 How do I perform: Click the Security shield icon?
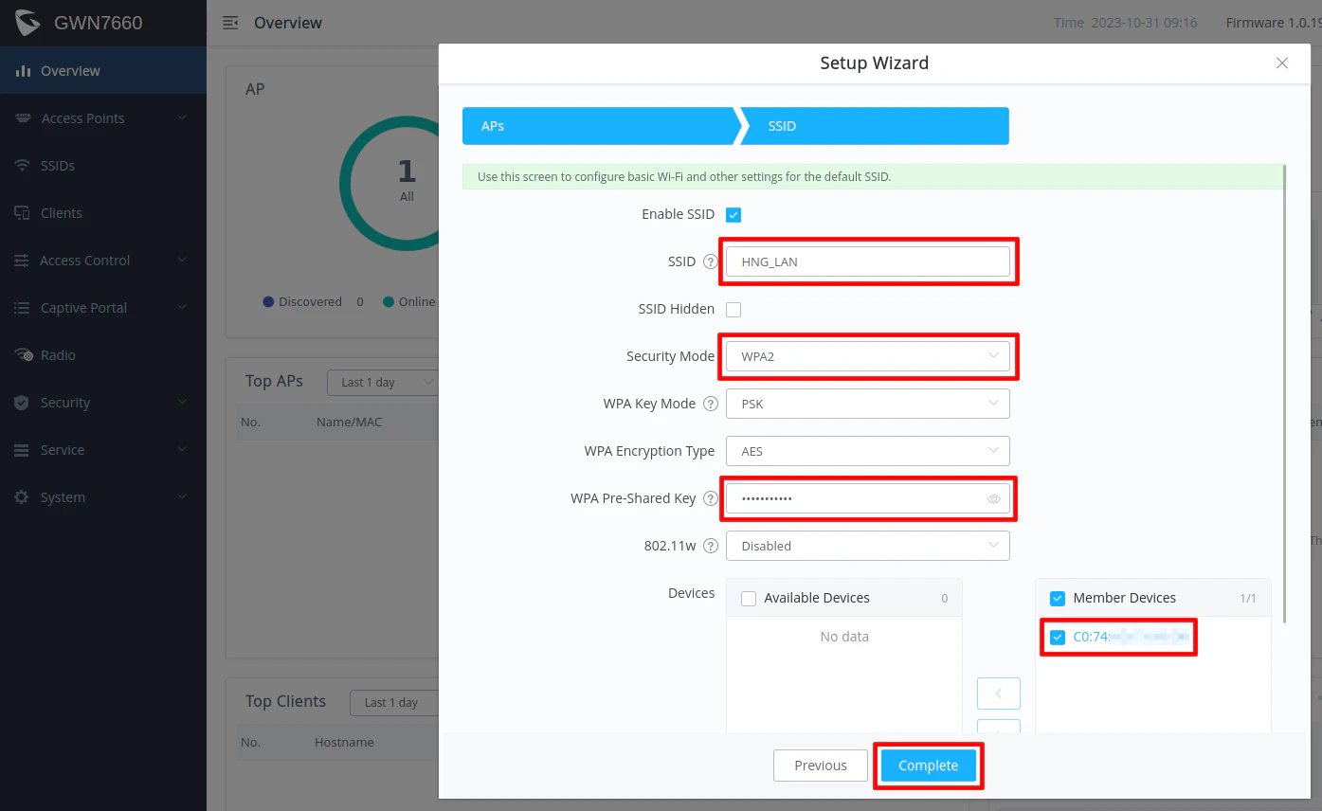coord(22,403)
